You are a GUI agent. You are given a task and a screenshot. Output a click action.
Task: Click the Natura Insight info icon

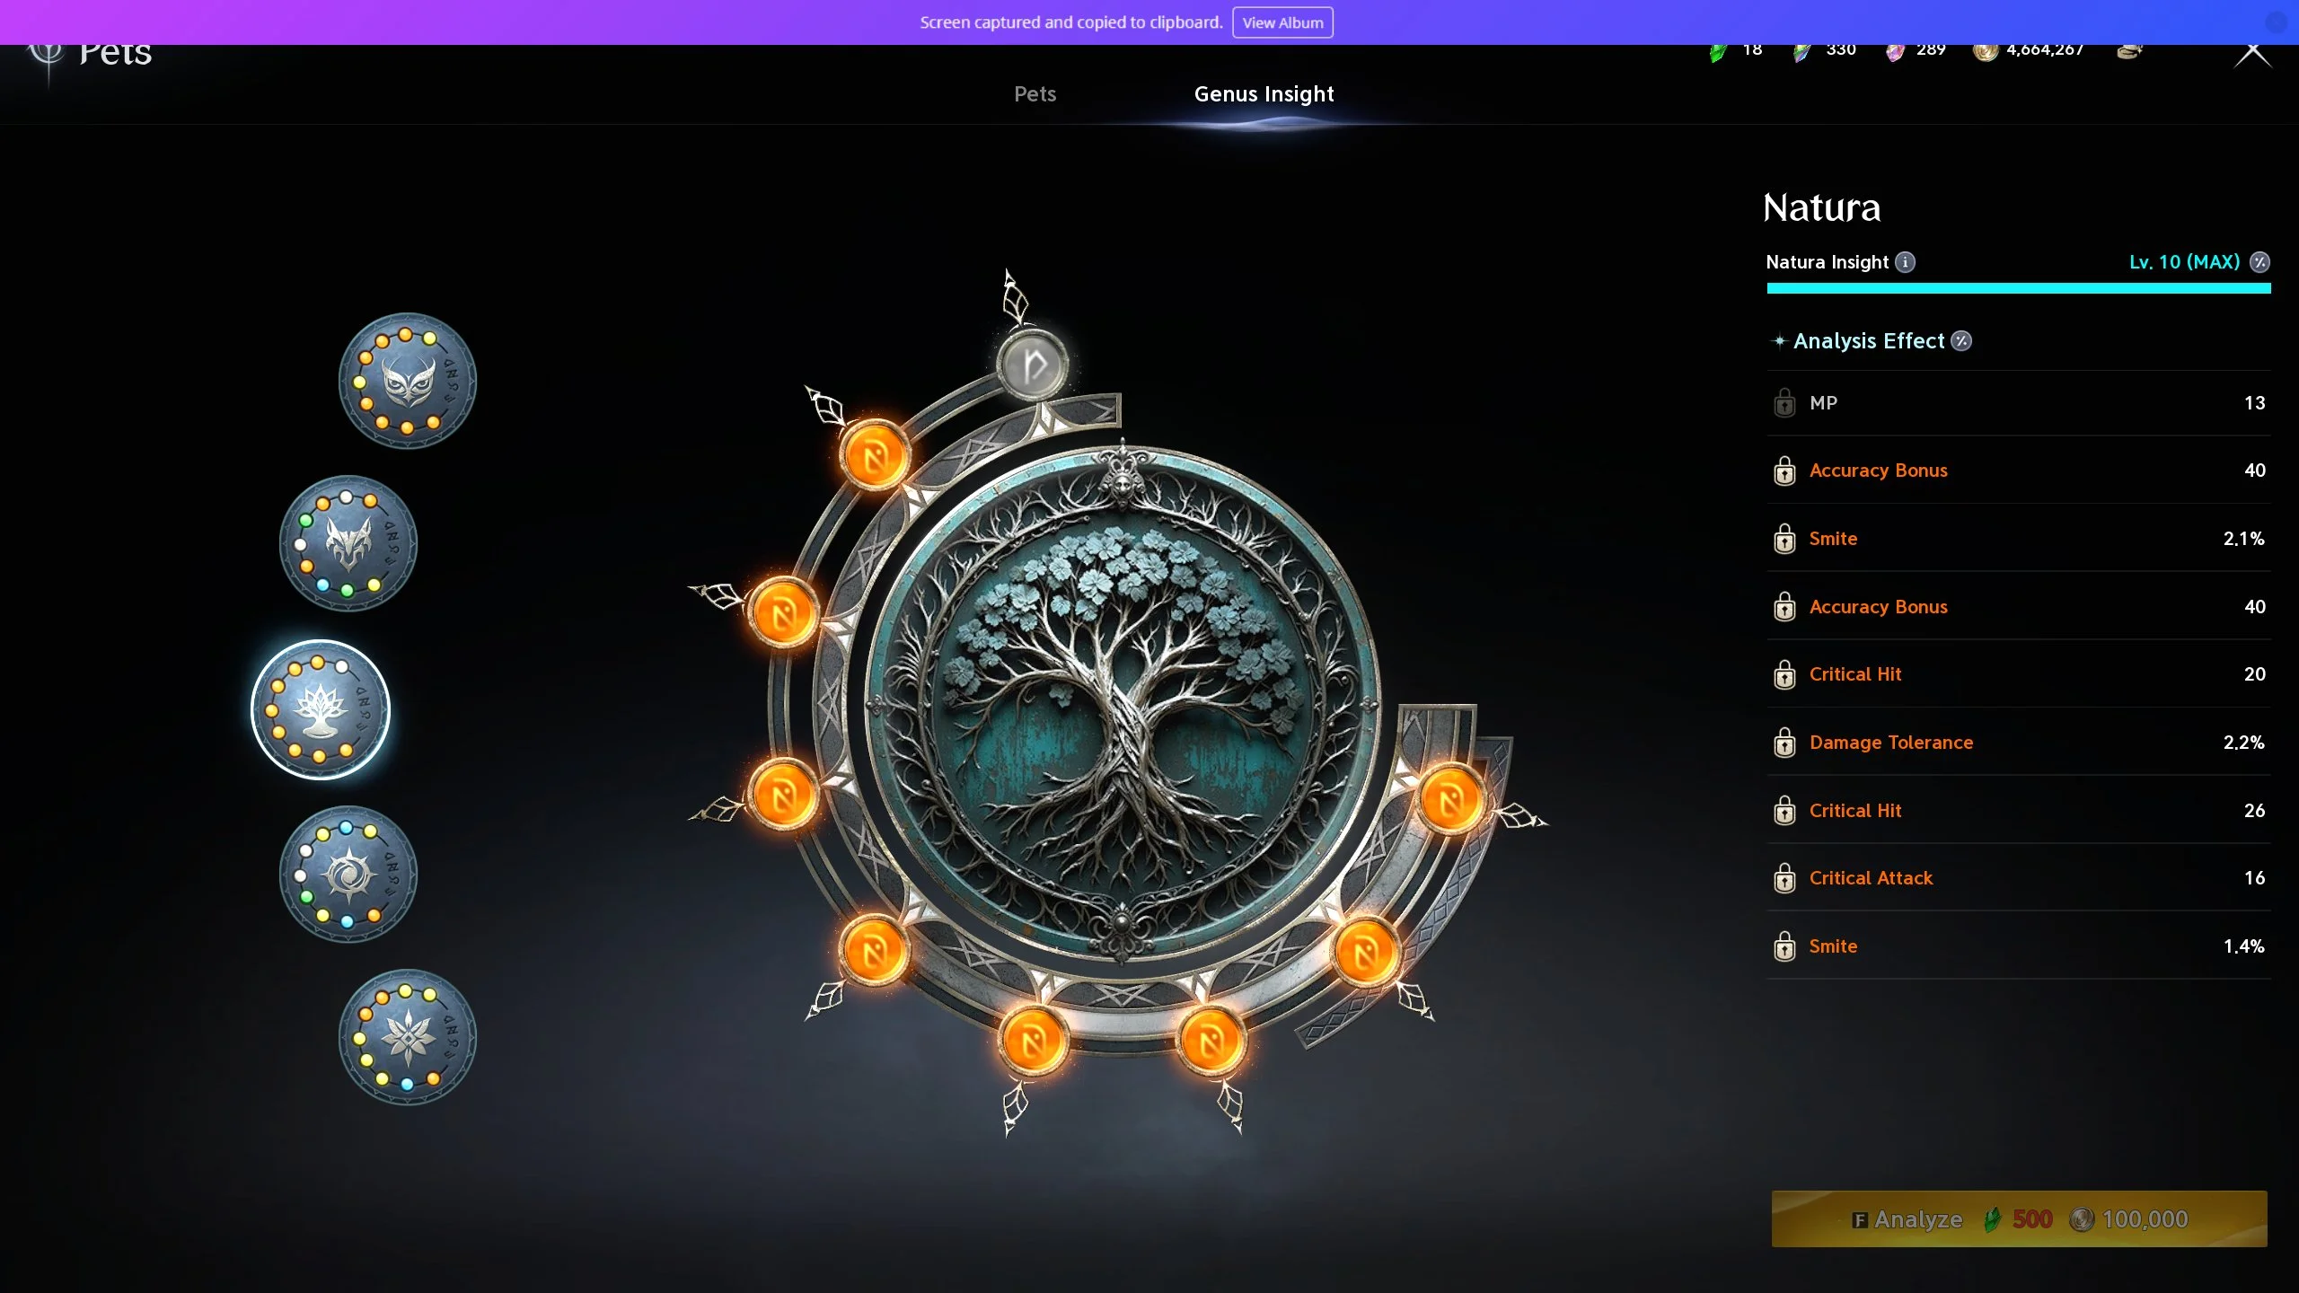[x=1905, y=262]
